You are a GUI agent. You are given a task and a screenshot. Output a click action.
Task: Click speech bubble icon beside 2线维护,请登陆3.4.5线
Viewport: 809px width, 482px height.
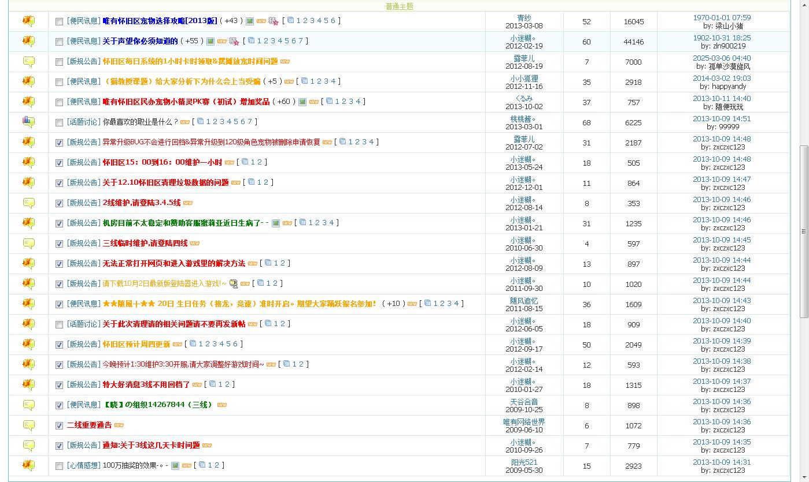coord(28,203)
